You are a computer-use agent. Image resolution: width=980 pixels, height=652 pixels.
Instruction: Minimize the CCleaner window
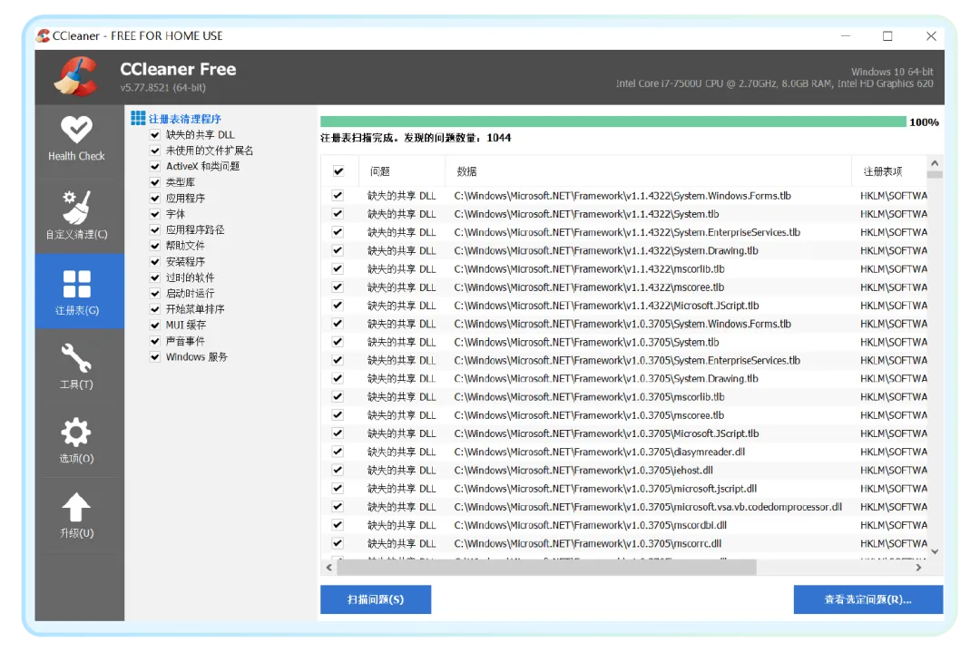point(846,36)
